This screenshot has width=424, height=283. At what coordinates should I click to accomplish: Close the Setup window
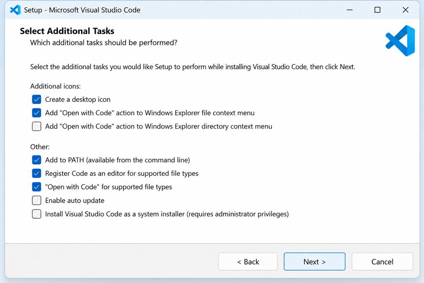(405, 10)
